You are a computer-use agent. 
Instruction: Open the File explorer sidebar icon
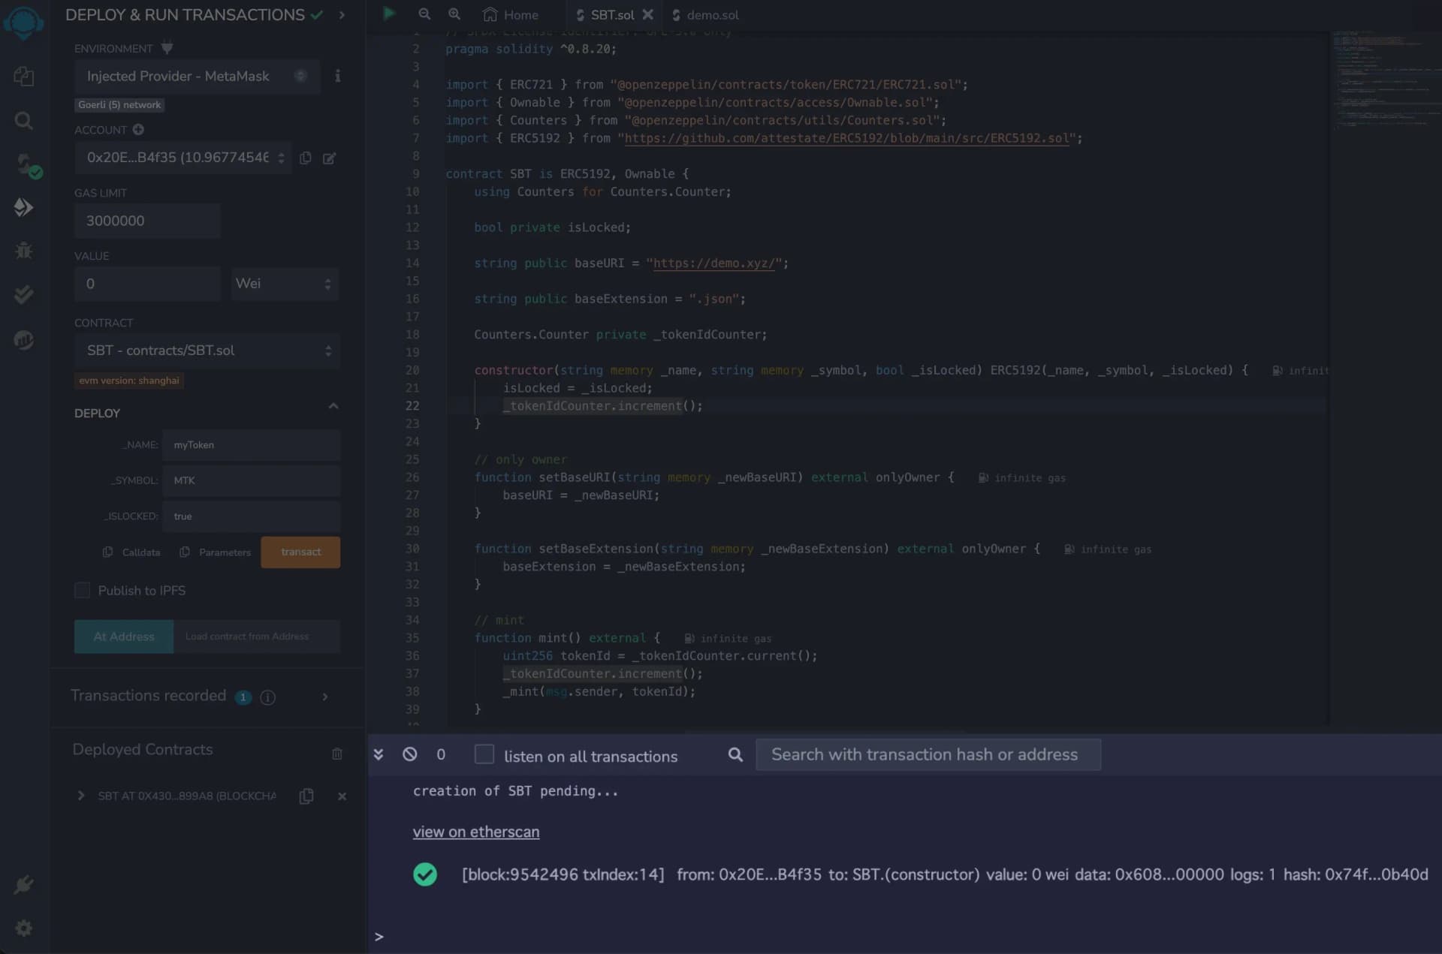23,76
